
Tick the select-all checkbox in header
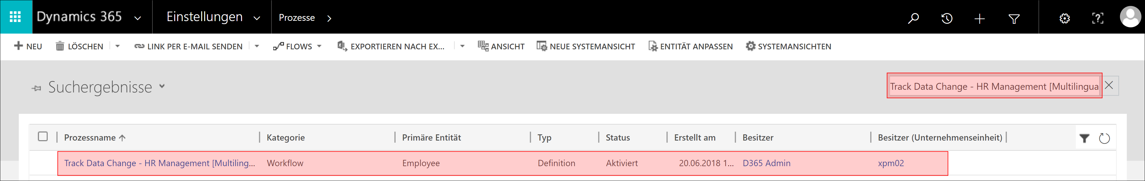point(43,136)
